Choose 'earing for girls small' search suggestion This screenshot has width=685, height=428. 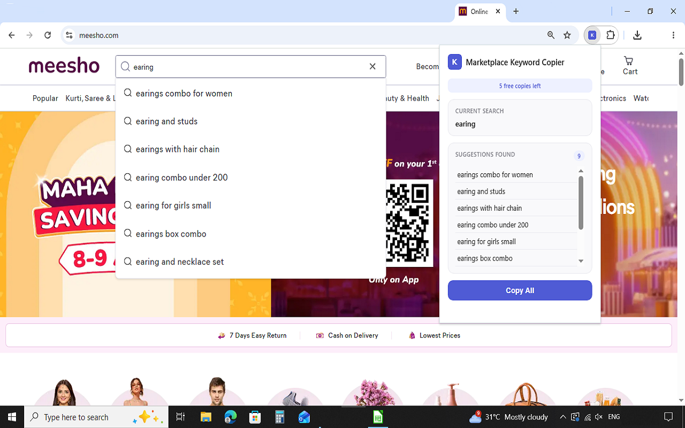tap(250, 205)
